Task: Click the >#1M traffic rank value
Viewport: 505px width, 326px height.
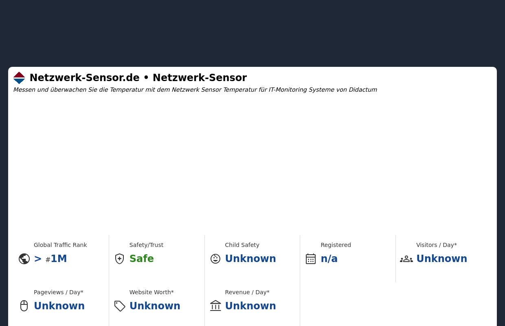Action: (50, 258)
